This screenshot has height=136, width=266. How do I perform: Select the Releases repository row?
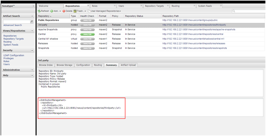point(151,44)
